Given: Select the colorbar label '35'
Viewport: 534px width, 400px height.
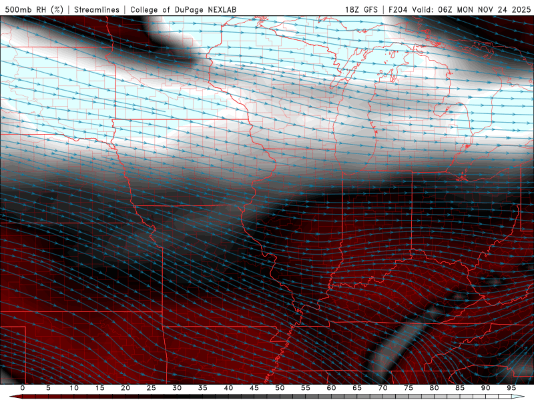Looking at the screenshot, I should 203,388.
